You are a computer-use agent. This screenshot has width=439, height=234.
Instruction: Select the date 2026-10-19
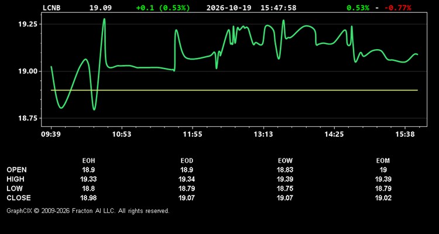click(229, 8)
